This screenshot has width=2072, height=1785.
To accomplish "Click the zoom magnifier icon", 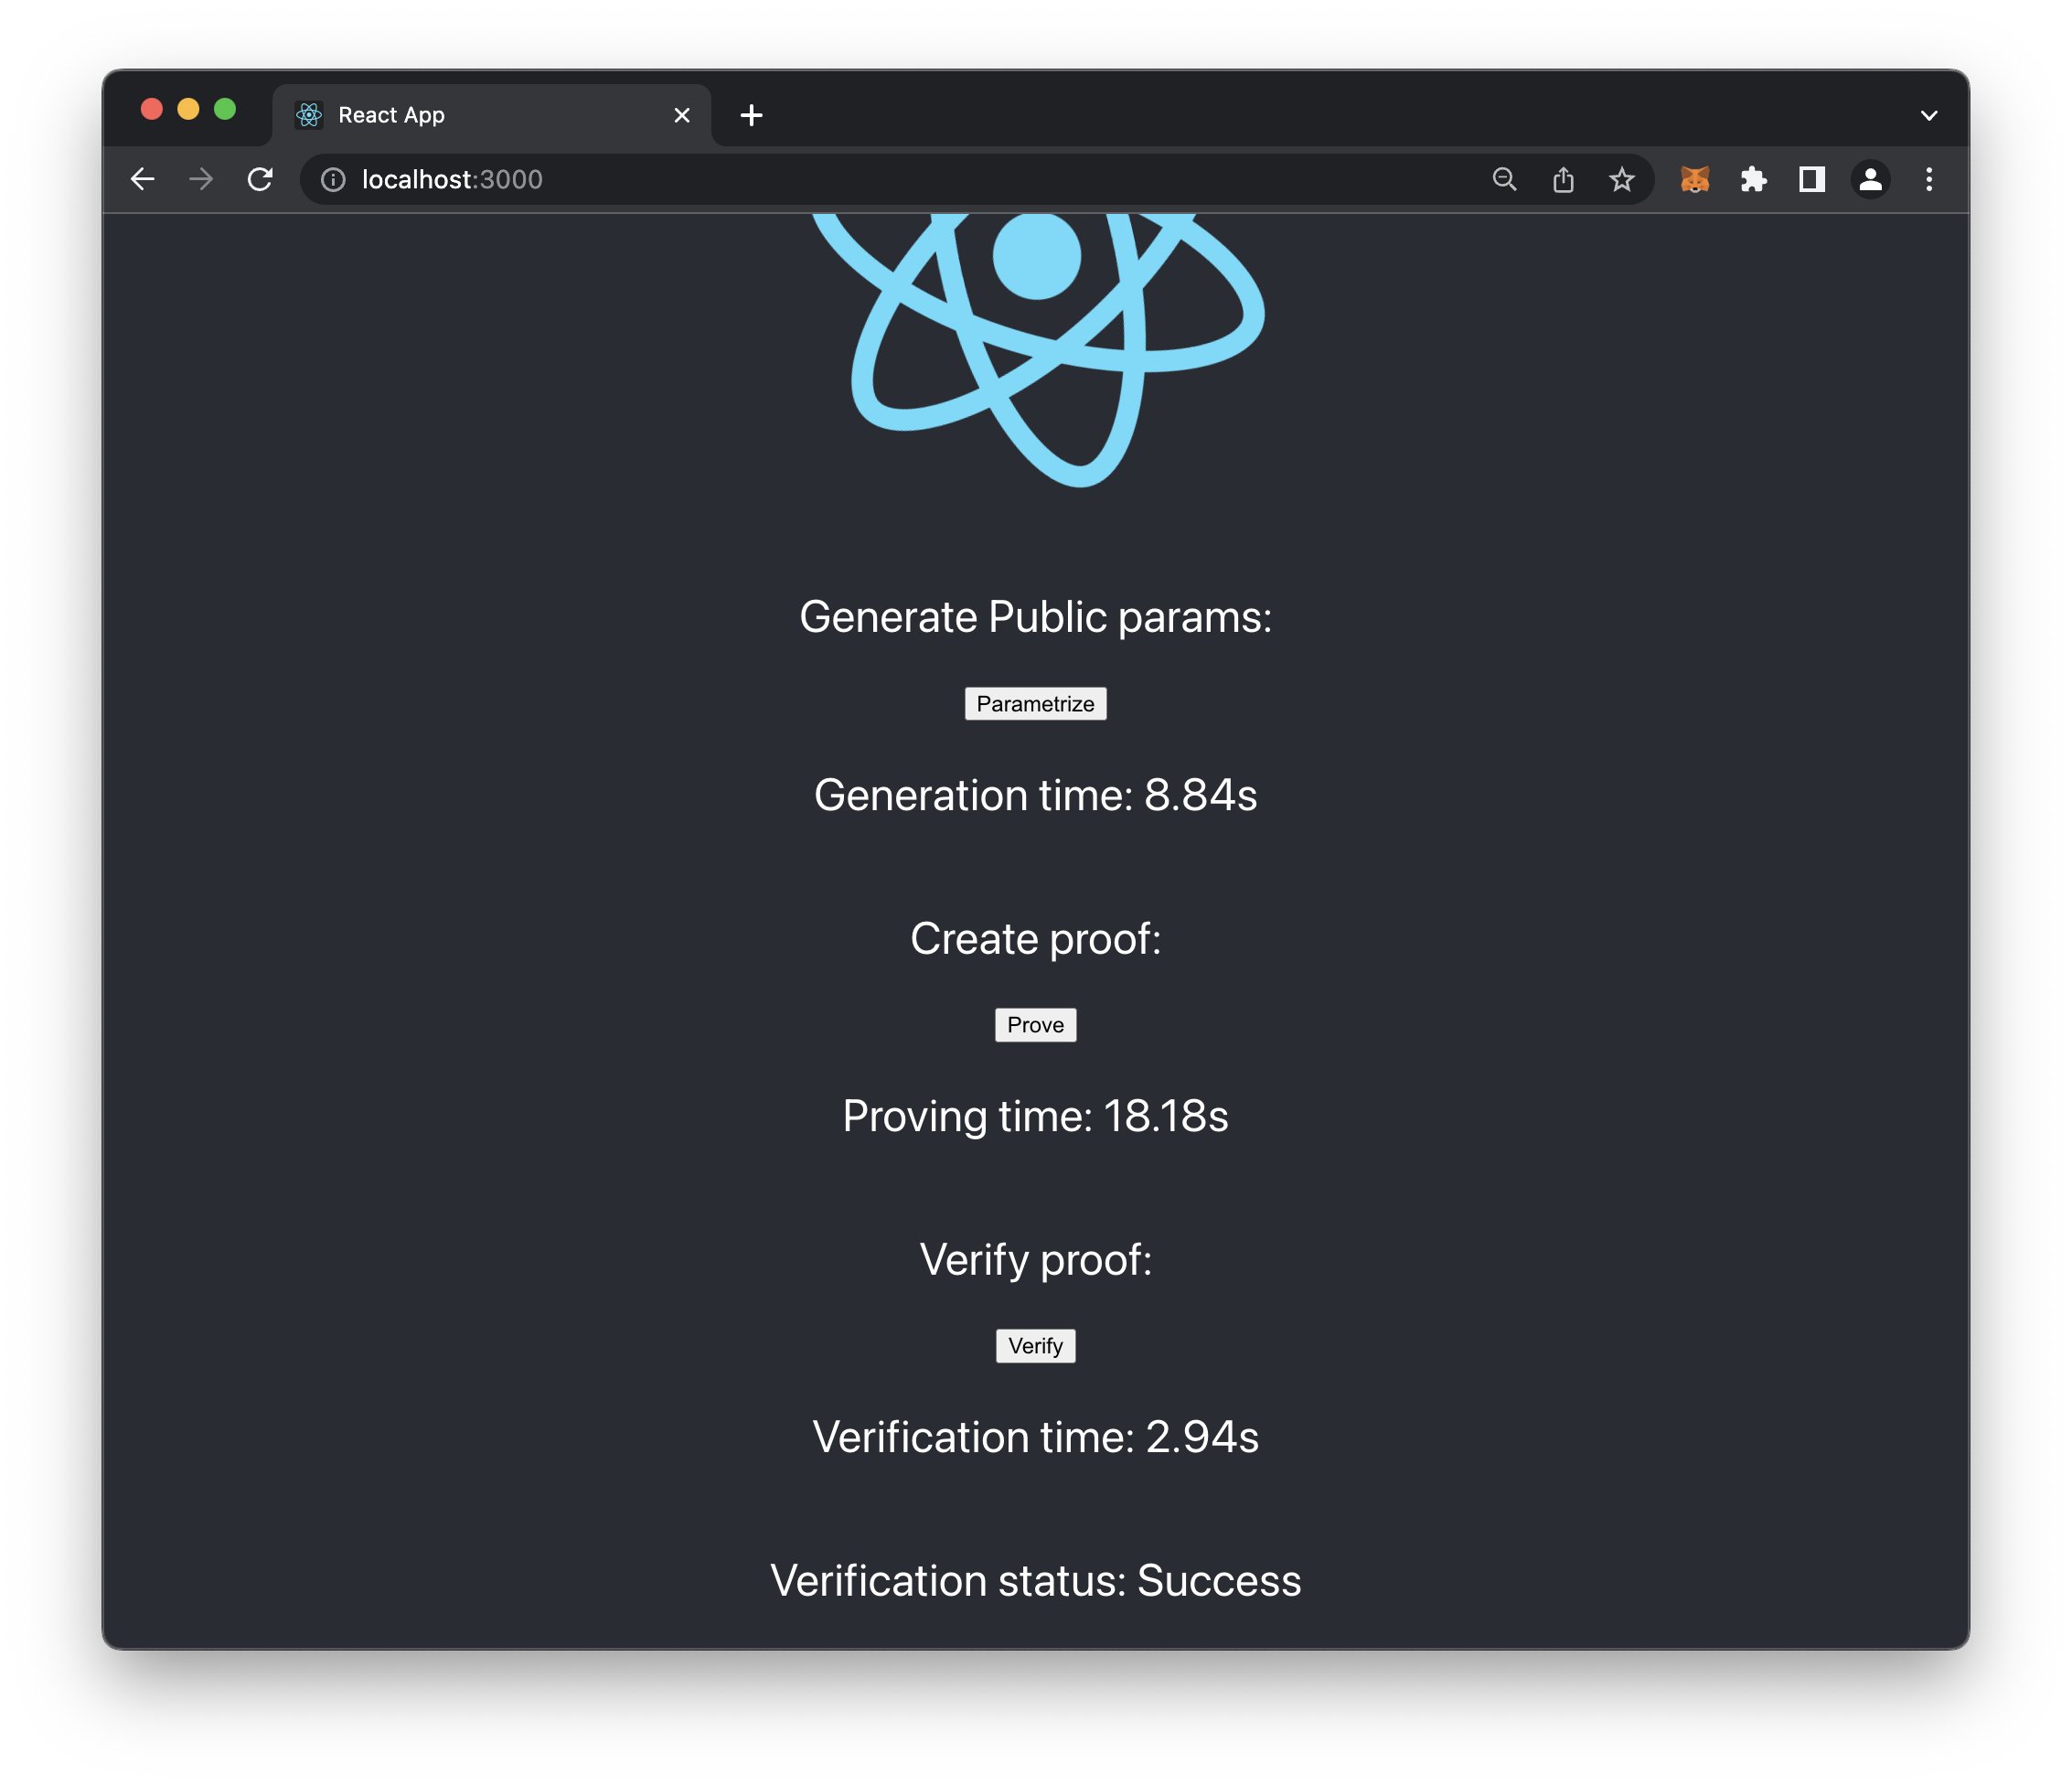I will (1504, 179).
